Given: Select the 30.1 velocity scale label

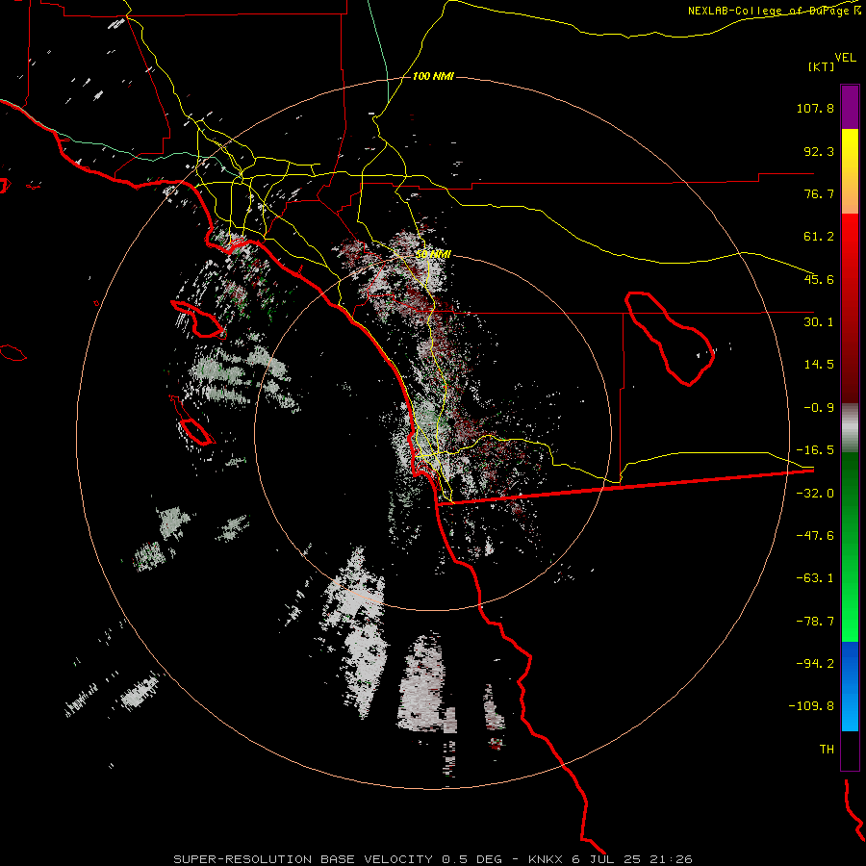Looking at the screenshot, I should click(x=819, y=322).
